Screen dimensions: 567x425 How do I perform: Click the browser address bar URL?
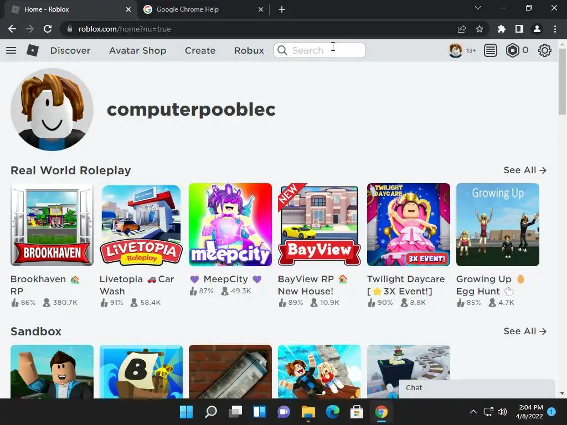point(125,29)
